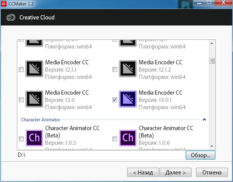This screenshot has width=233, height=182.
Task: Uncheck Media Encoder CC version 13.0.1
Action: (x=115, y=100)
